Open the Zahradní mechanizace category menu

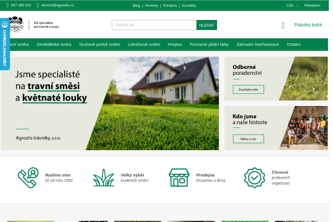coord(258,44)
